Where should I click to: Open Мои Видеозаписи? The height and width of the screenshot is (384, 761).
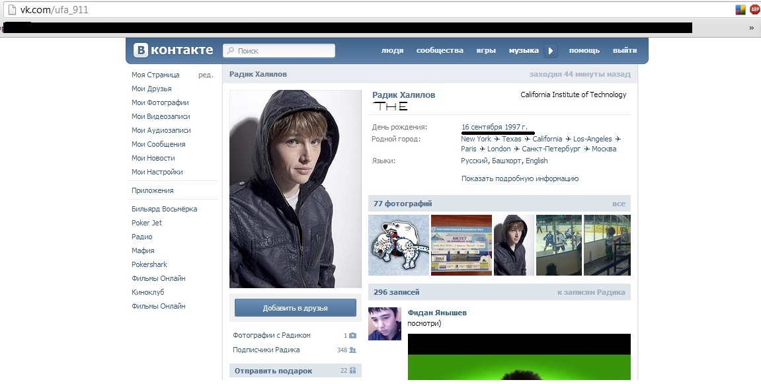click(161, 116)
